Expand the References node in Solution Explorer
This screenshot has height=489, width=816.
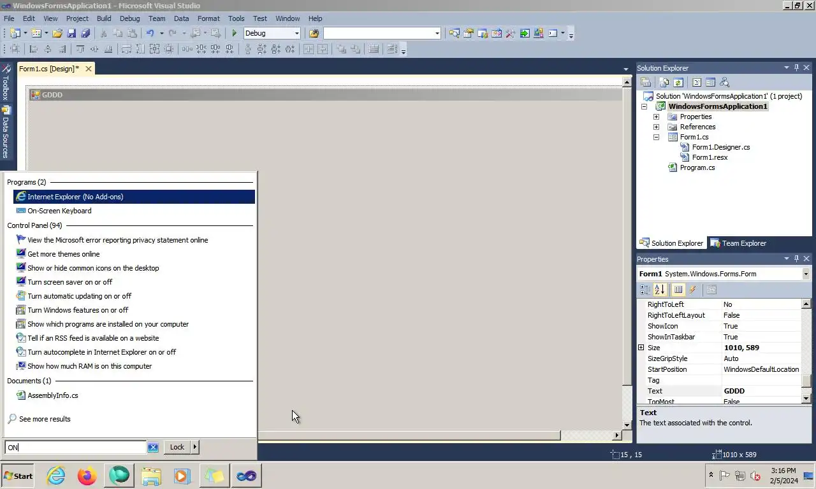656,127
